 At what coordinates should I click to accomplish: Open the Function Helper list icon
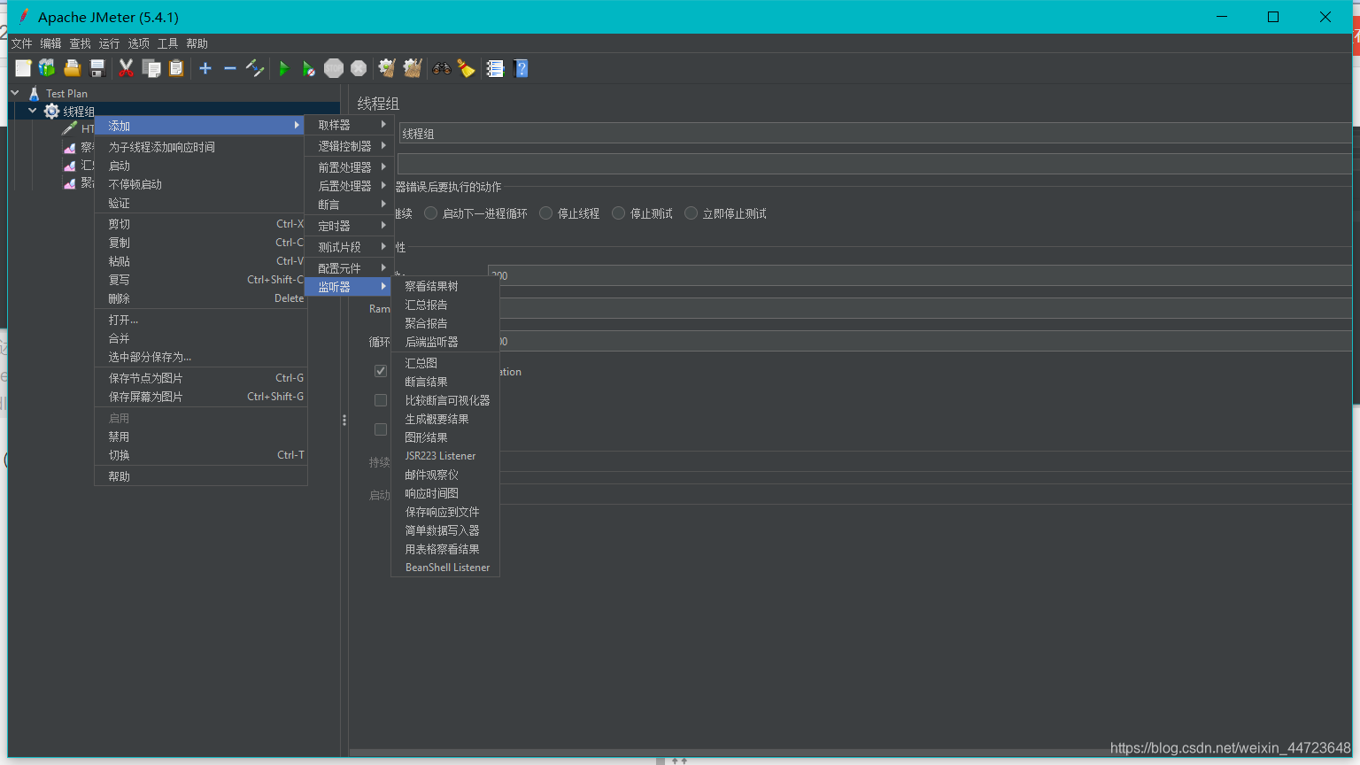tap(495, 68)
